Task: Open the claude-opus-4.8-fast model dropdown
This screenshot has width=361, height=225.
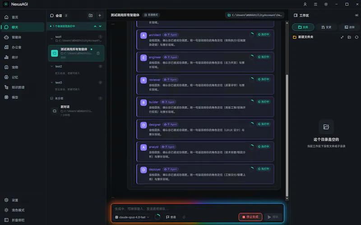Action: [x=132, y=217]
